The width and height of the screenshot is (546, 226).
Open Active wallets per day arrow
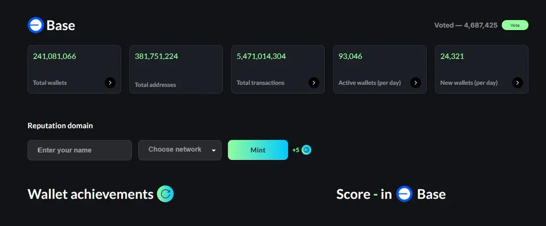click(x=415, y=82)
